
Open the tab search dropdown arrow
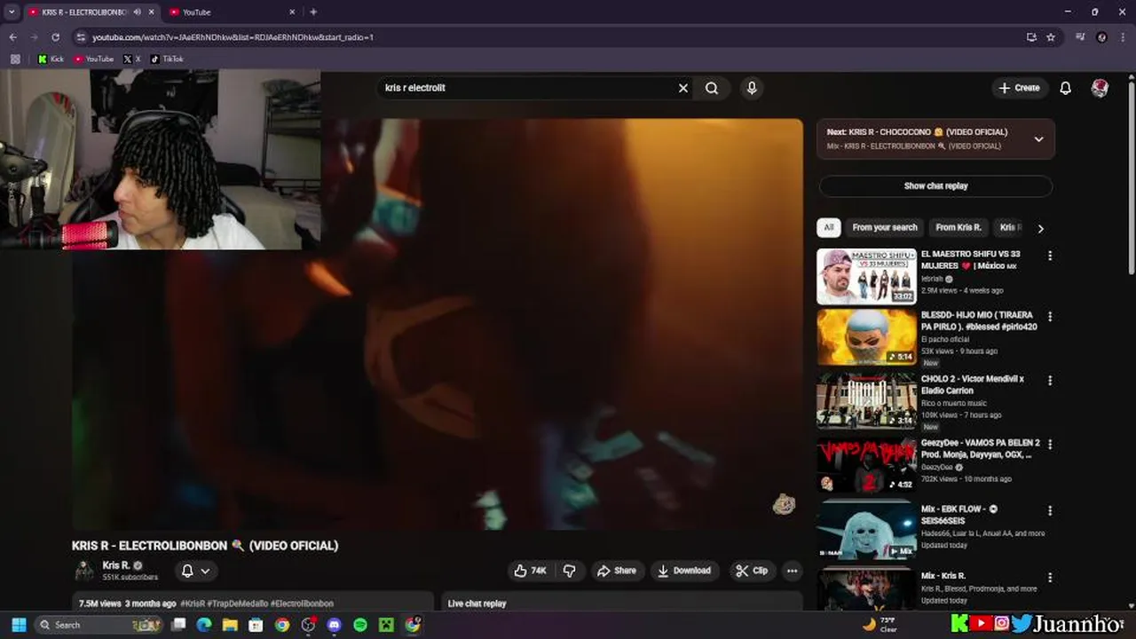12,12
